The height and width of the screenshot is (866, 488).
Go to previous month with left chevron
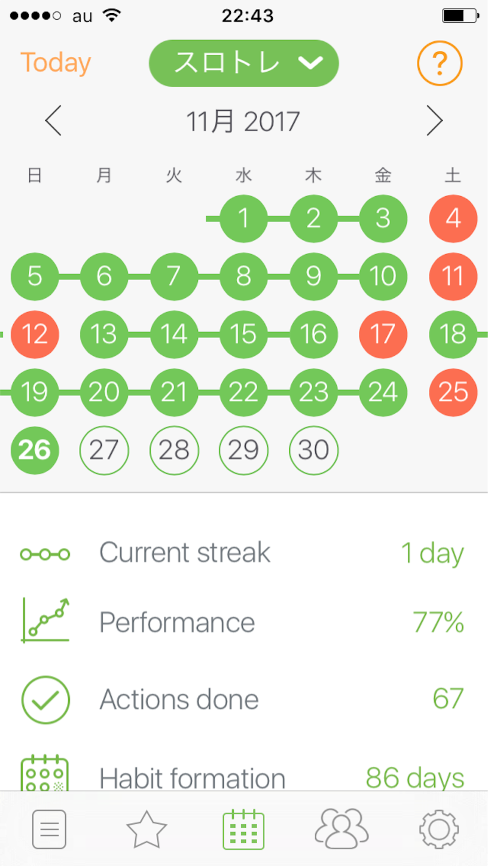click(53, 121)
